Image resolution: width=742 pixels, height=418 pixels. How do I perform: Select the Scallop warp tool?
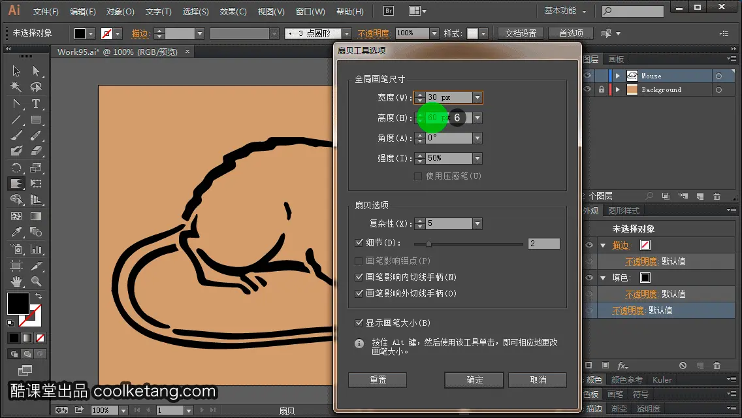click(16, 184)
